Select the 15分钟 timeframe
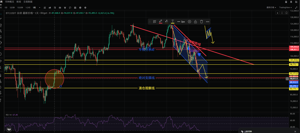 (20, 8)
